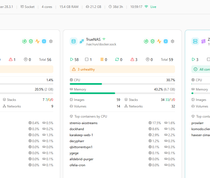This screenshot has height=178, width=210.
Task: Click the TrueNAS CPU 30.7% value
Action: [x=171, y=80]
